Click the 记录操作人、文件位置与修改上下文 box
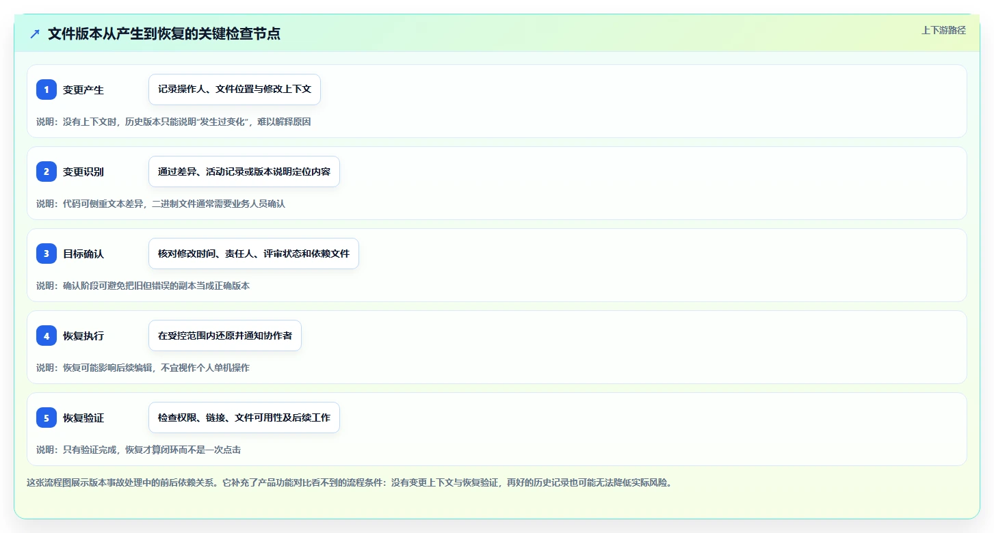 235,90
